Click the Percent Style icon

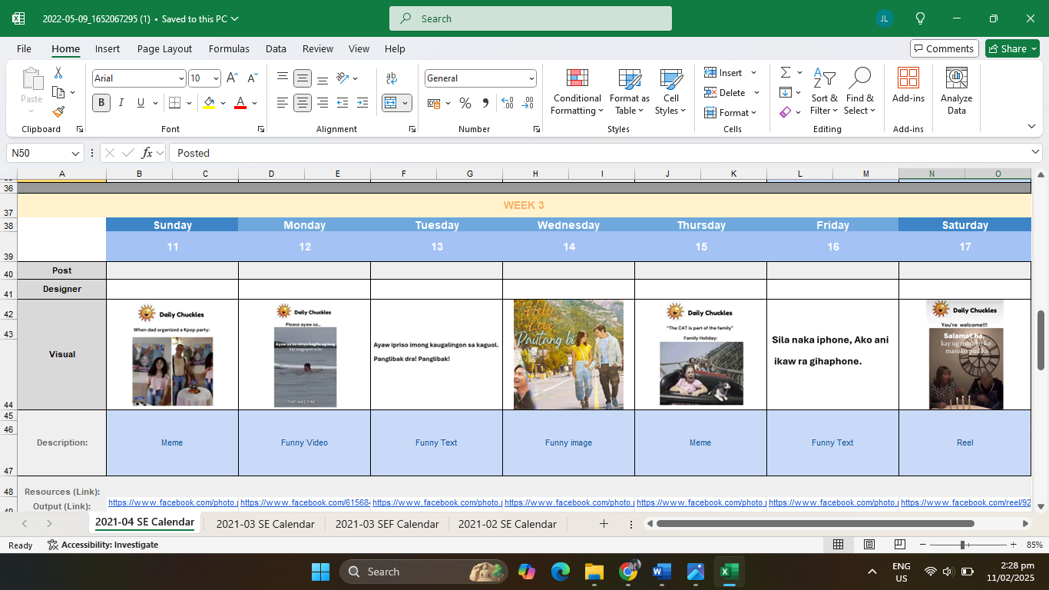point(465,103)
